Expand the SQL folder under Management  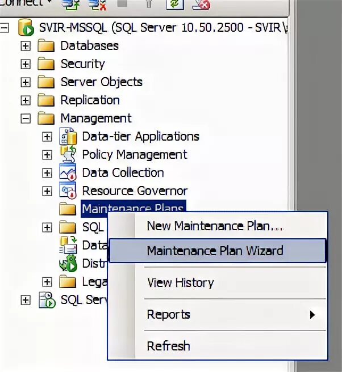[x=47, y=227]
